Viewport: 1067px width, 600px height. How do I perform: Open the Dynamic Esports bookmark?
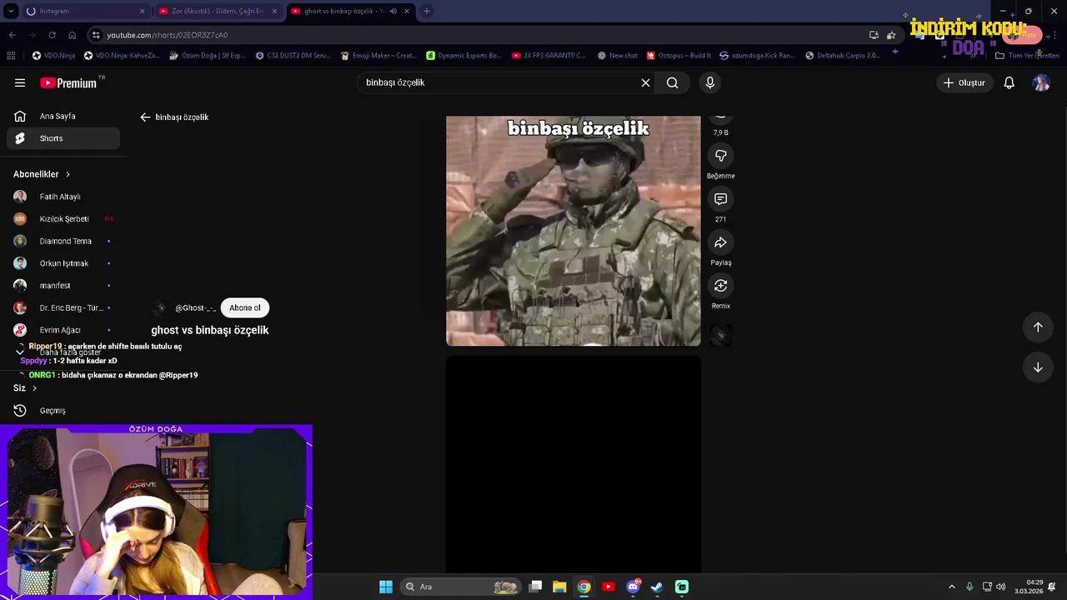pyautogui.click(x=464, y=56)
